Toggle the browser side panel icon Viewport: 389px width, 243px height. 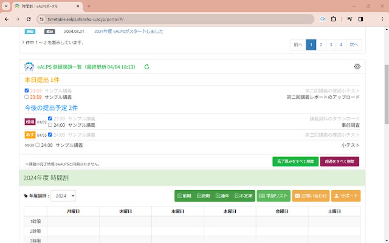(361, 19)
